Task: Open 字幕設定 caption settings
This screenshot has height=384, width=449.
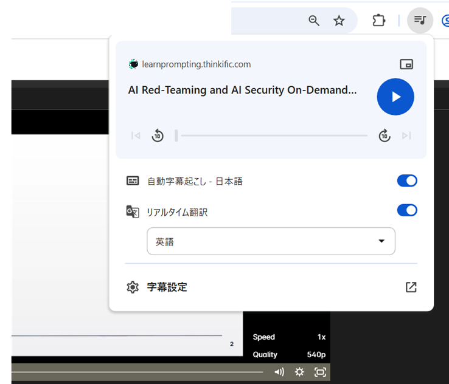Action: (167, 287)
